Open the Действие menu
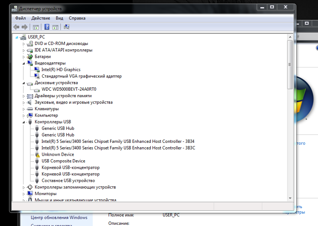 [41, 18]
